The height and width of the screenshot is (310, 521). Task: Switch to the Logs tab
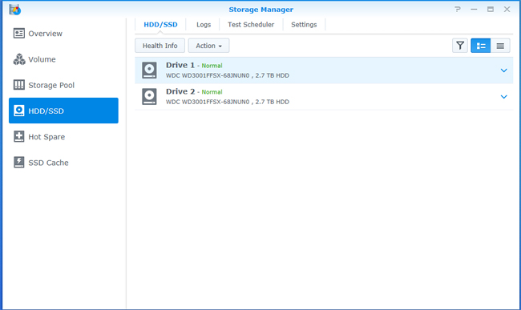(204, 25)
